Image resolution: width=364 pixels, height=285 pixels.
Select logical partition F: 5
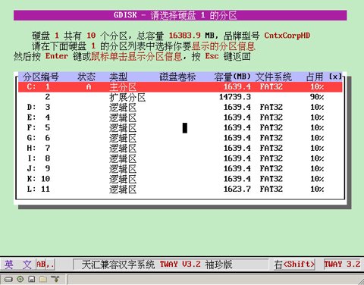(180, 128)
